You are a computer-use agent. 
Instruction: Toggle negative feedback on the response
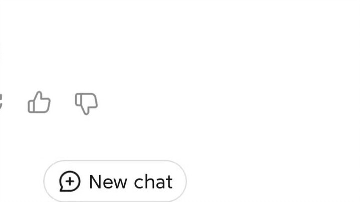click(x=86, y=104)
